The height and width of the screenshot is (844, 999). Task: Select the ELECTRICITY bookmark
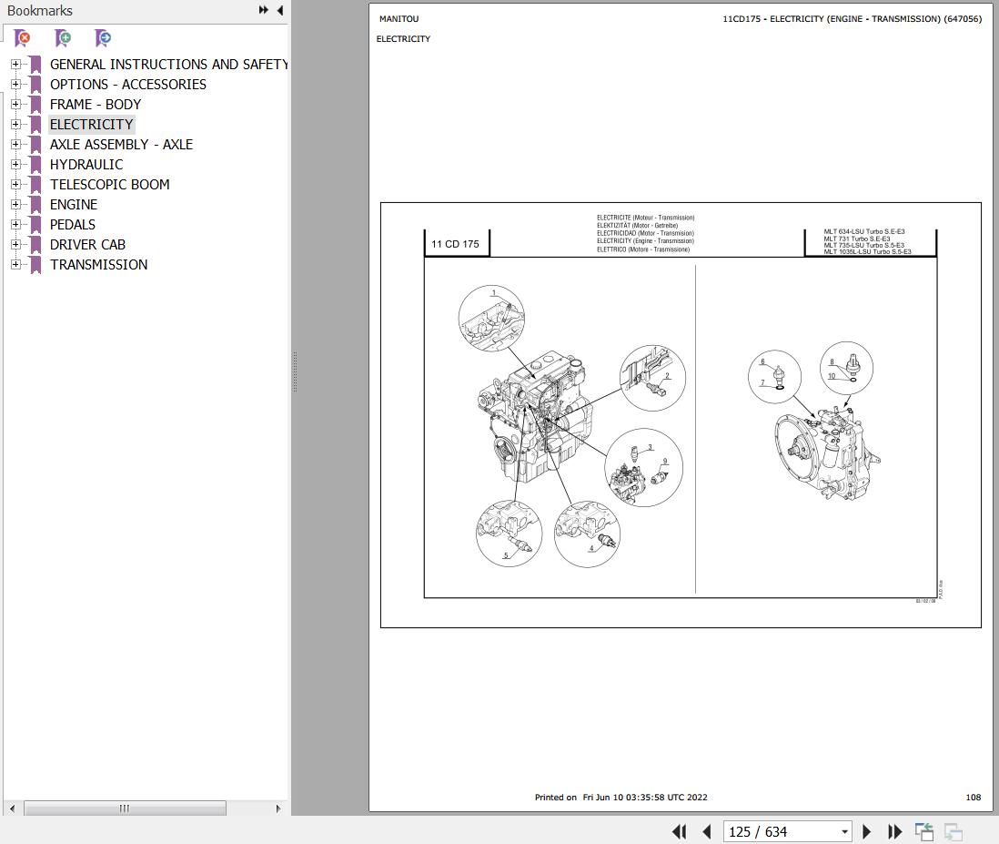[x=92, y=125]
